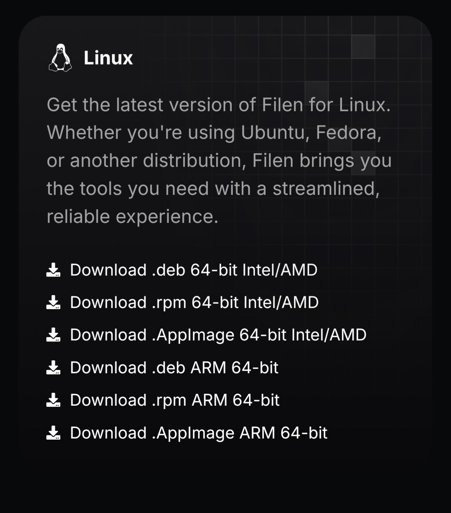Click download icon beside .deb ARM 64-bit
451x513 pixels.
coord(53,367)
